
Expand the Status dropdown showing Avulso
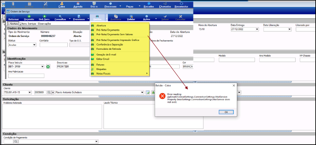[x=34, y=45]
